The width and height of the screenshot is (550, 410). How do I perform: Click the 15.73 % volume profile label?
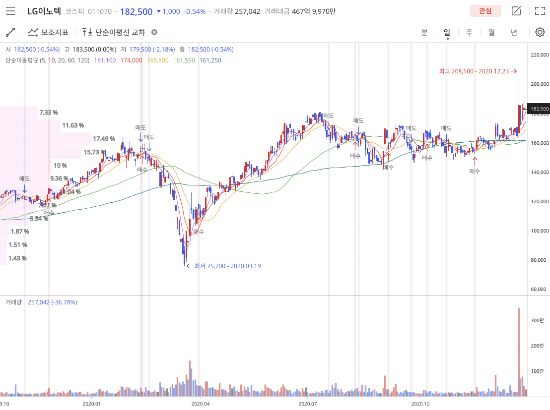click(94, 152)
